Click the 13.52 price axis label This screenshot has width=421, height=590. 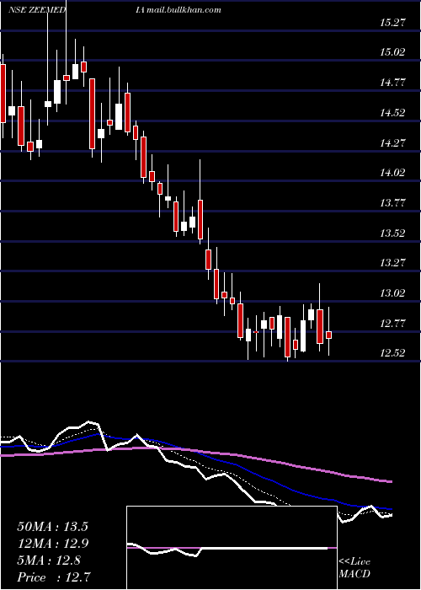pos(393,233)
